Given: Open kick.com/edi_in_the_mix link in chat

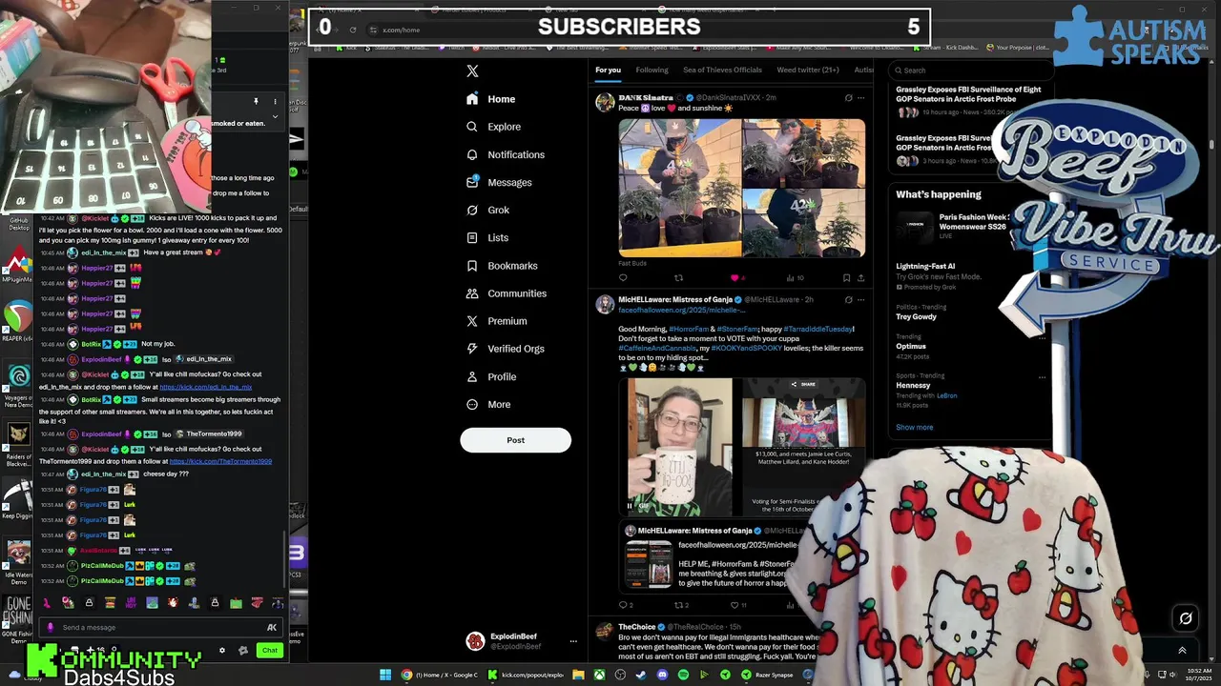Looking at the screenshot, I should 206,388.
